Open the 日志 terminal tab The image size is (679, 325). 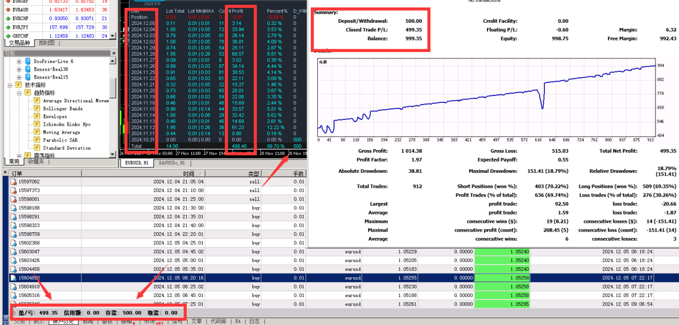[255, 321]
